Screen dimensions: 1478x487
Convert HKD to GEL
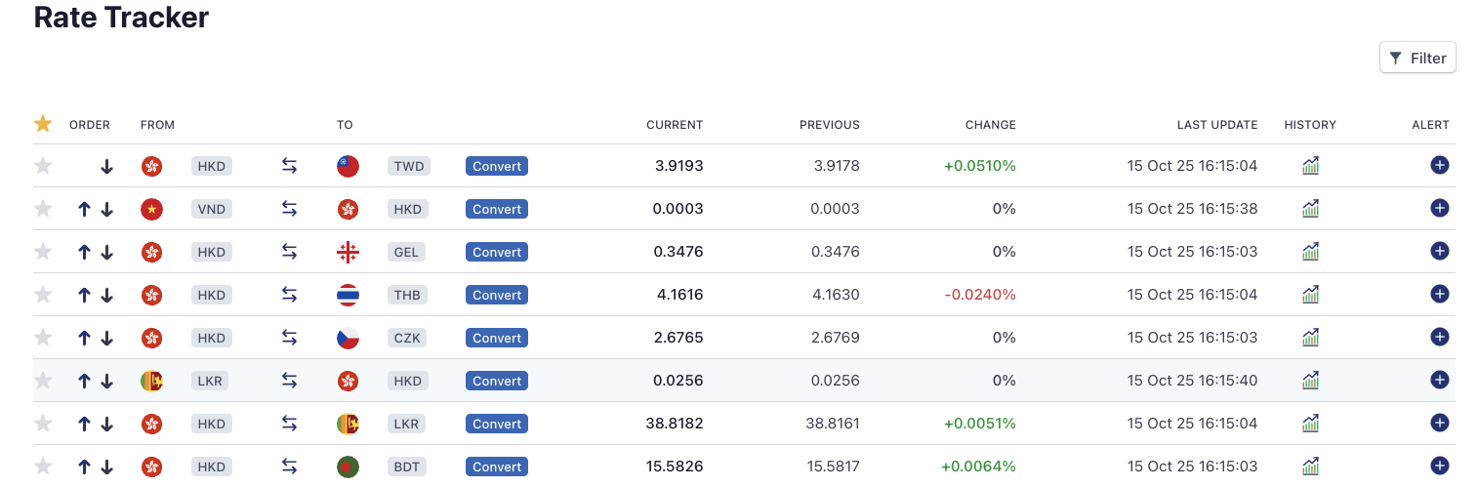(497, 252)
